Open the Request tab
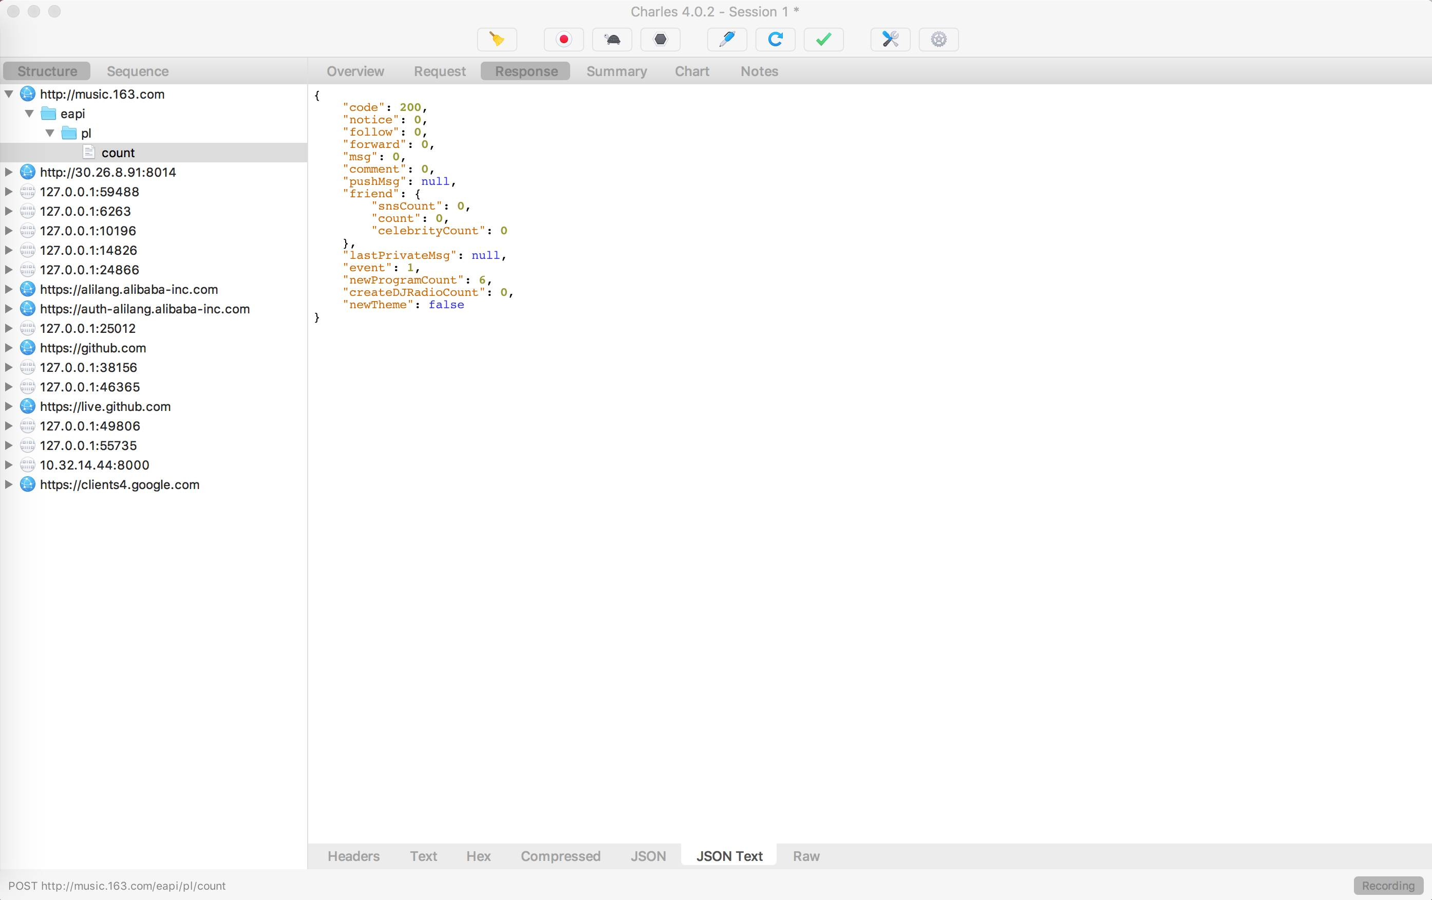Image resolution: width=1432 pixels, height=900 pixels. tap(440, 71)
